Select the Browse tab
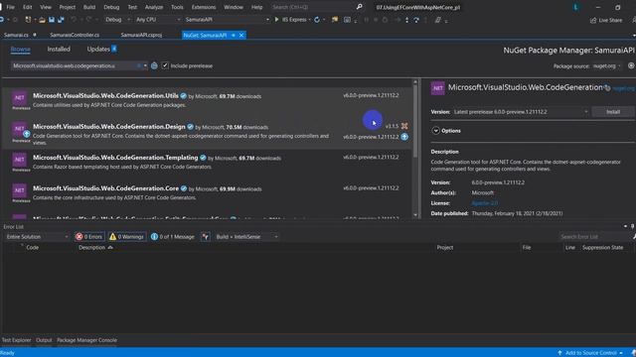The height and width of the screenshot is (357, 636). 20,49
